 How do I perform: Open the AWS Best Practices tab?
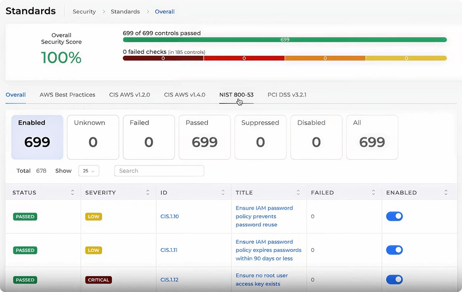(x=67, y=95)
